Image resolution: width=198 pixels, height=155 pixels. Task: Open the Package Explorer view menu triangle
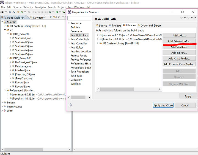[63, 17]
